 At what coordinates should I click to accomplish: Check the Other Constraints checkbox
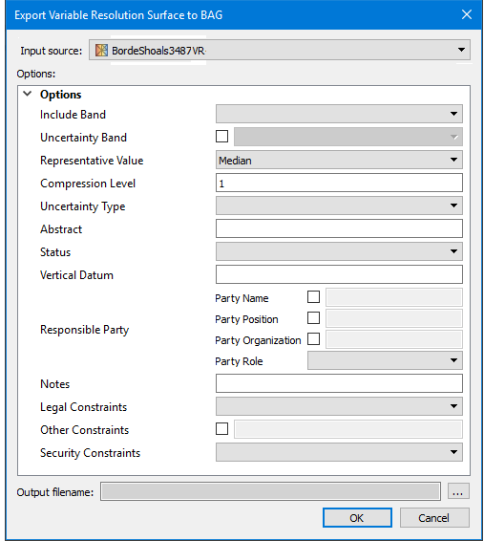click(x=221, y=429)
